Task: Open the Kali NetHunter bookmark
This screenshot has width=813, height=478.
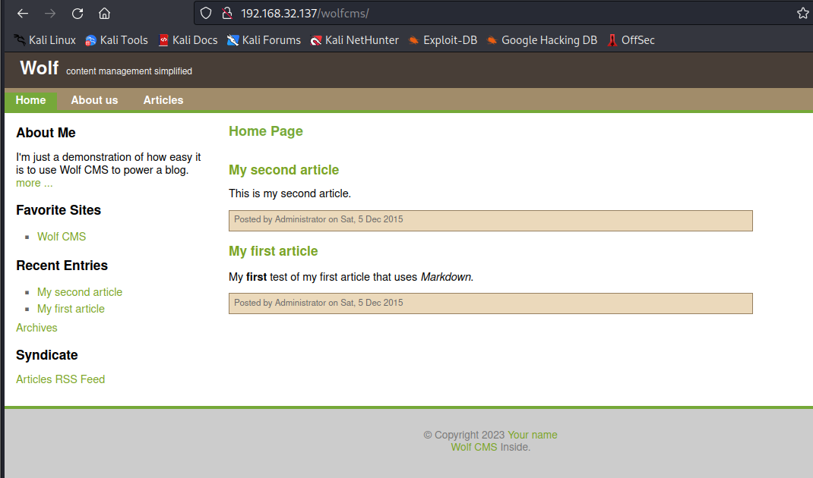Action: tap(355, 40)
